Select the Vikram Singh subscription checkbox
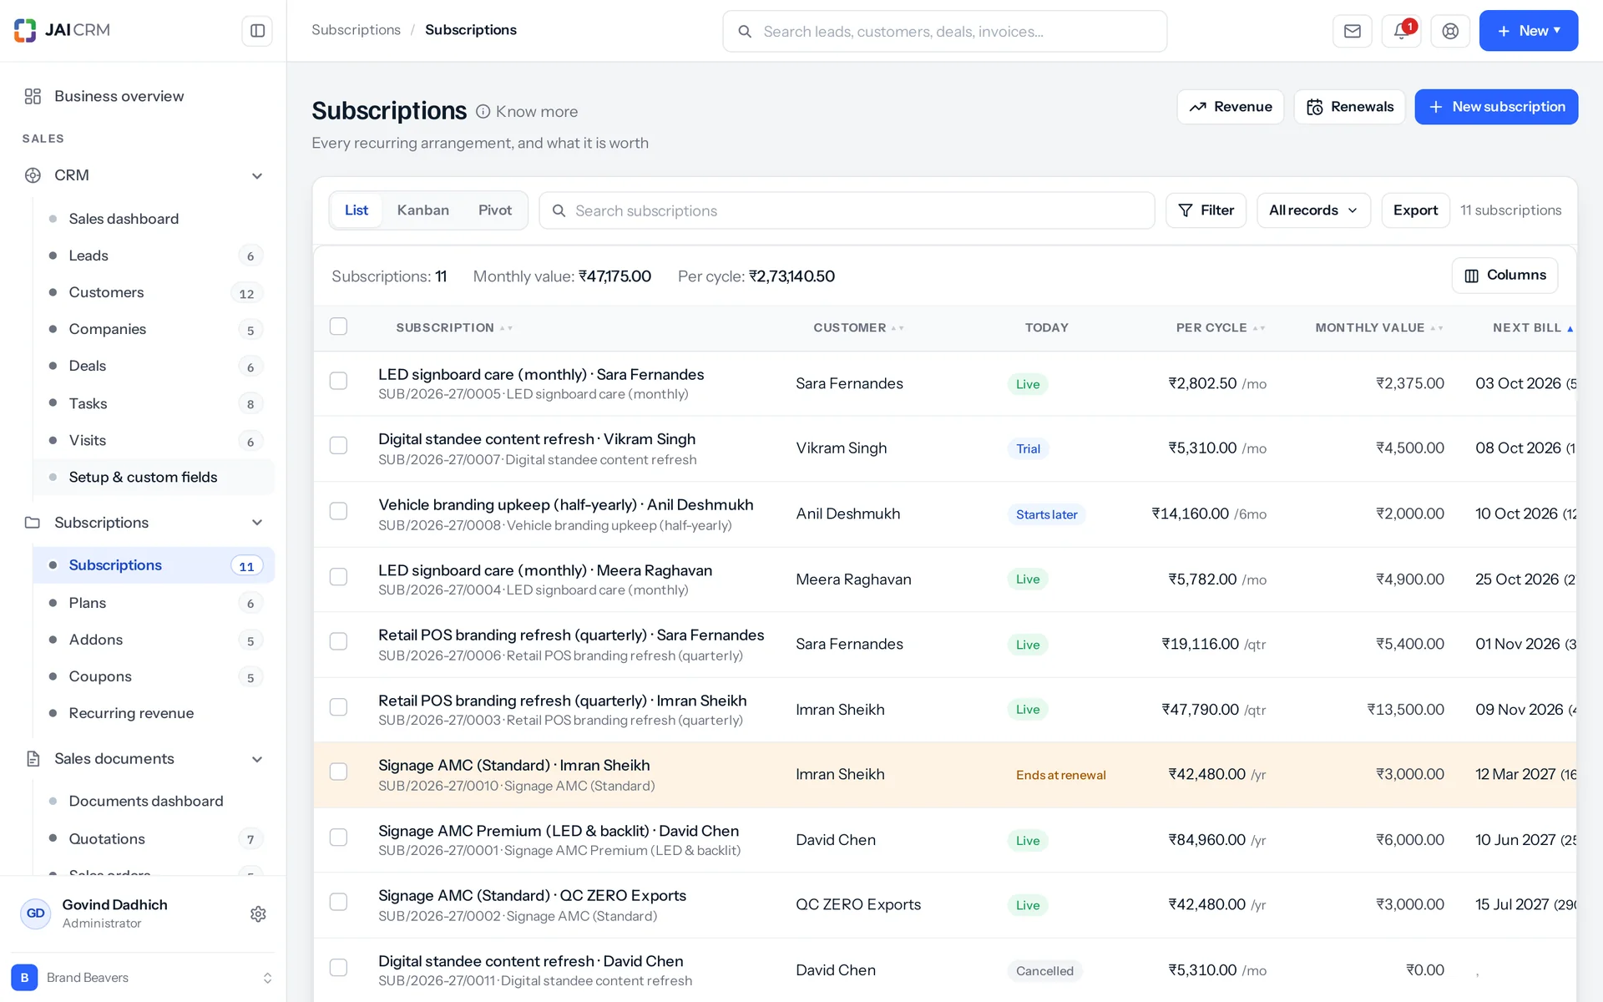Viewport: 1603px width, 1002px height. pos(338,445)
